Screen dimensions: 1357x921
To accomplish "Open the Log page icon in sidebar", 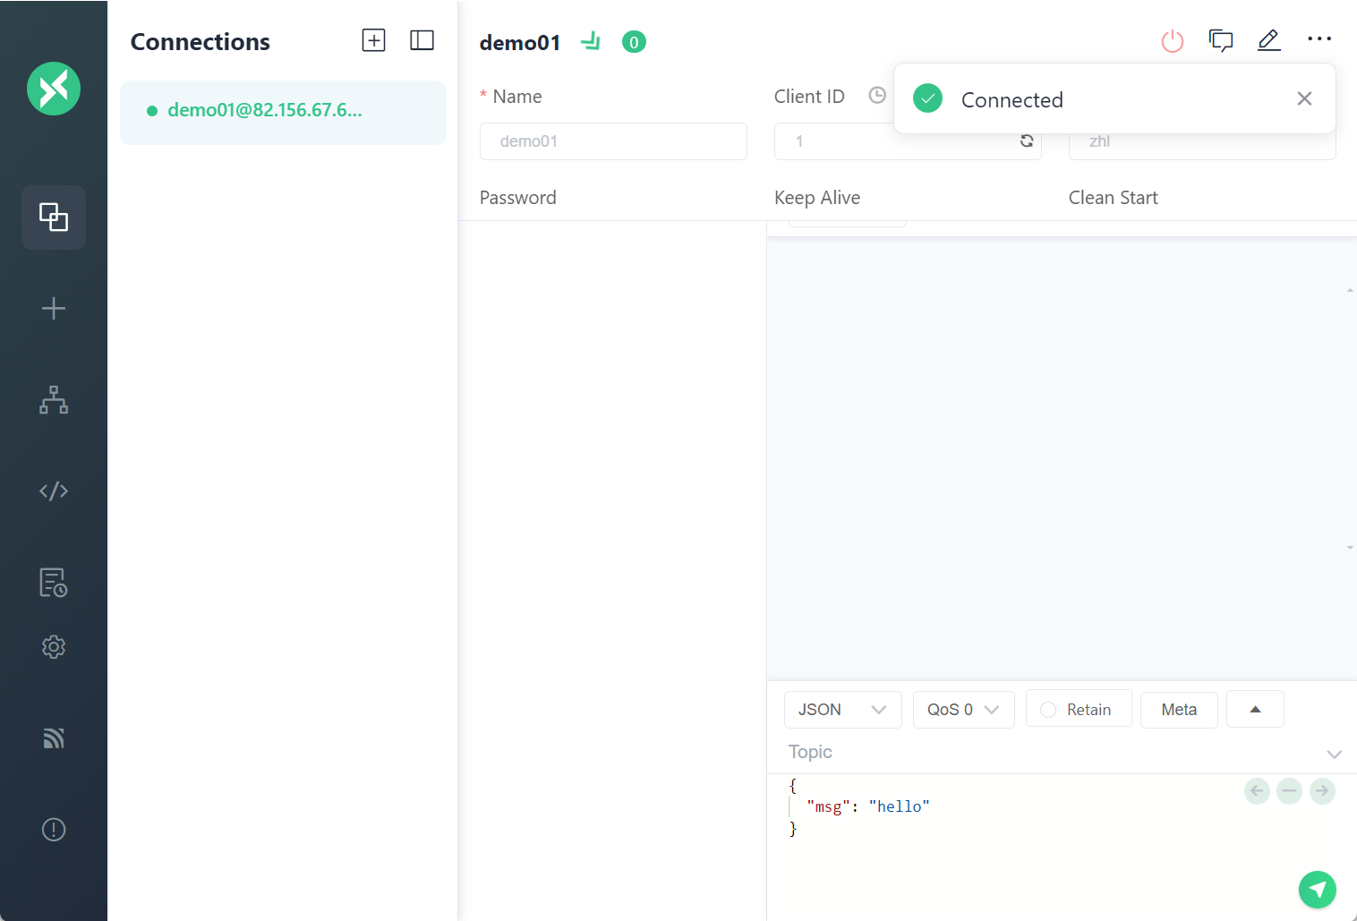I will coord(54,582).
